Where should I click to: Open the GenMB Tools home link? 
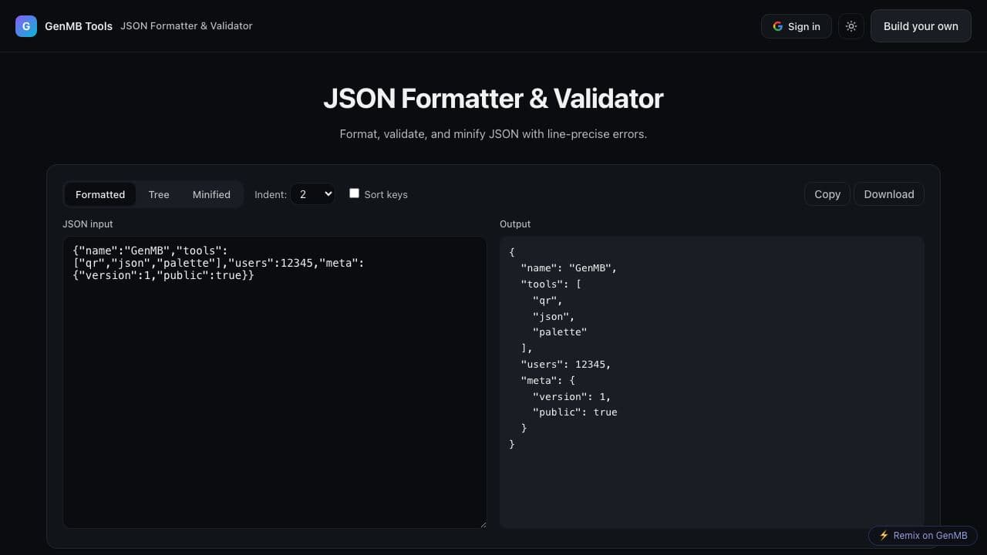tap(79, 26)
